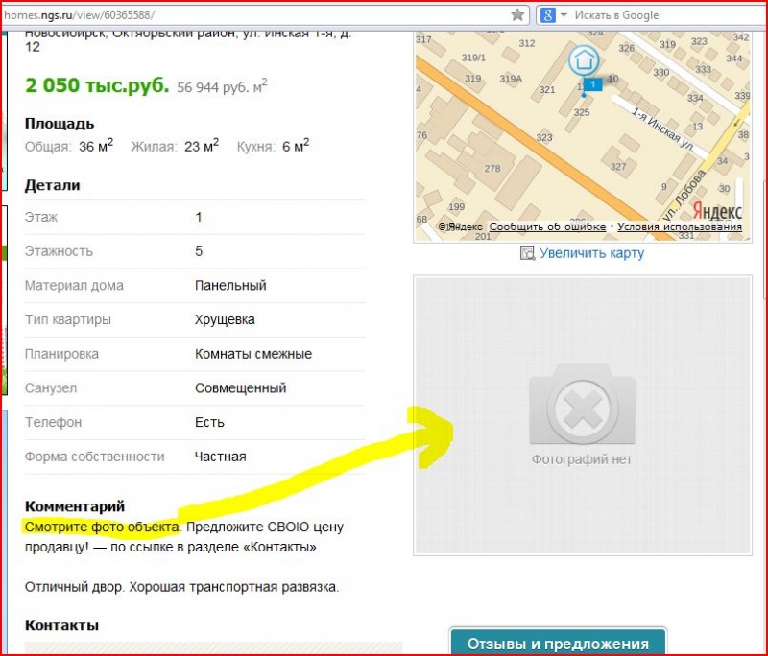Click the blue number 1 map label
The image size is (768, 656).
(592, 84)
